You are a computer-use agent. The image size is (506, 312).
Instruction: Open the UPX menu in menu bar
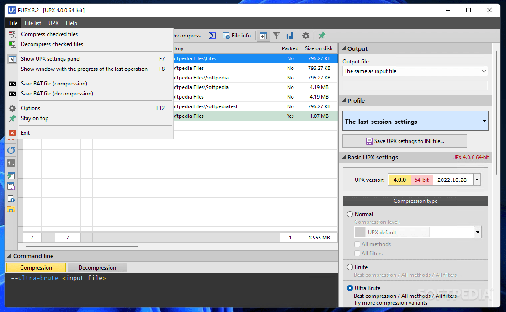(53, 23)
